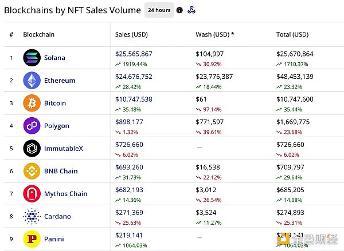The height and width of the screenshot is (251, 344).
Task: Sort by the Total (USD) column header
Action: point(292,34)
